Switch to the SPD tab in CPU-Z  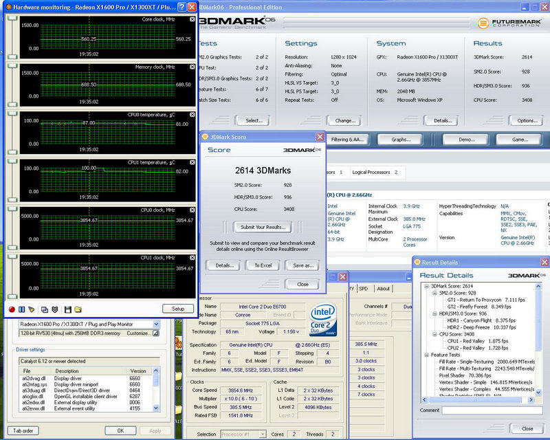tap(364, 289)
